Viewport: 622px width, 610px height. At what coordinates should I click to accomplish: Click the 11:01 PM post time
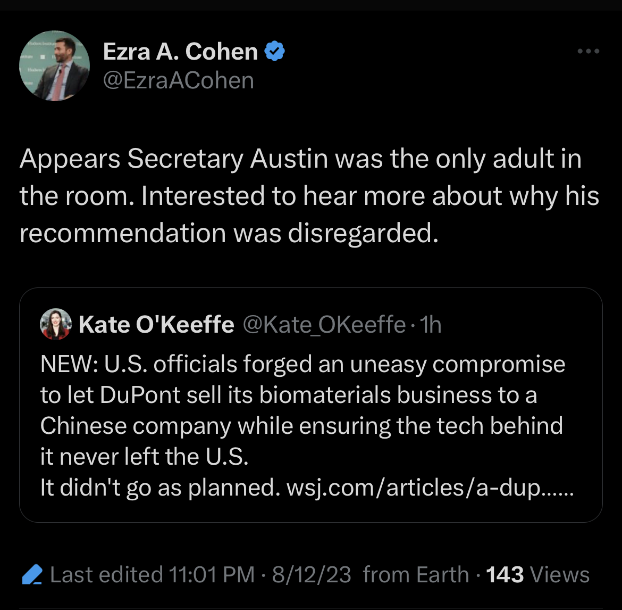[212, 575]
